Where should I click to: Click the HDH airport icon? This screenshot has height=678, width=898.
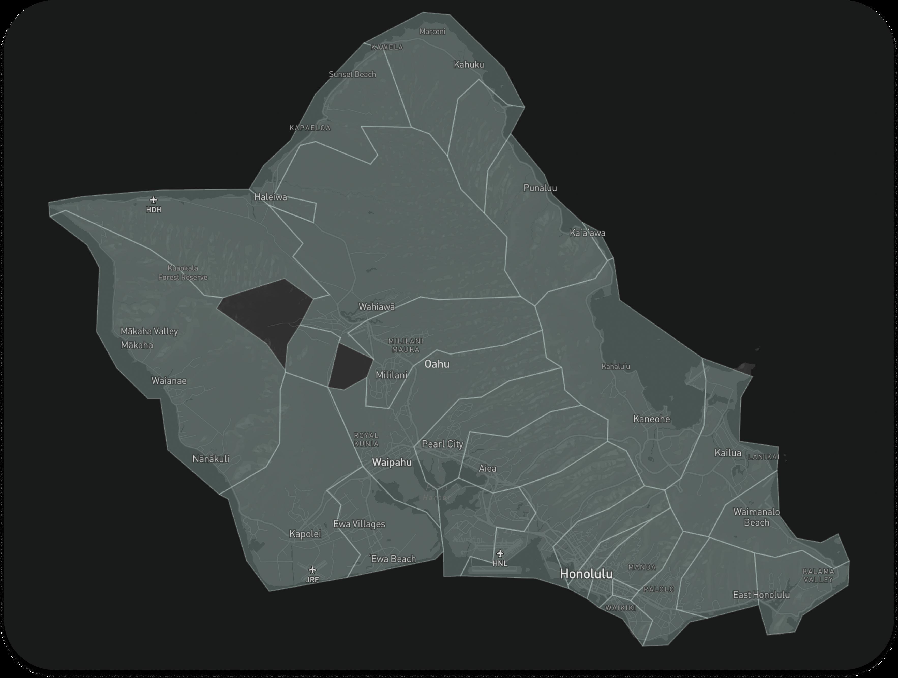tap(154, 200)
